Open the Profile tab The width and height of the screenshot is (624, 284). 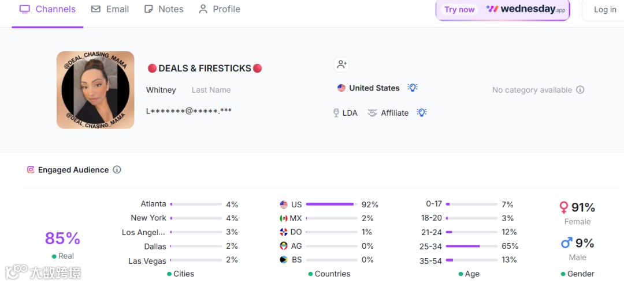pos(219,9)
